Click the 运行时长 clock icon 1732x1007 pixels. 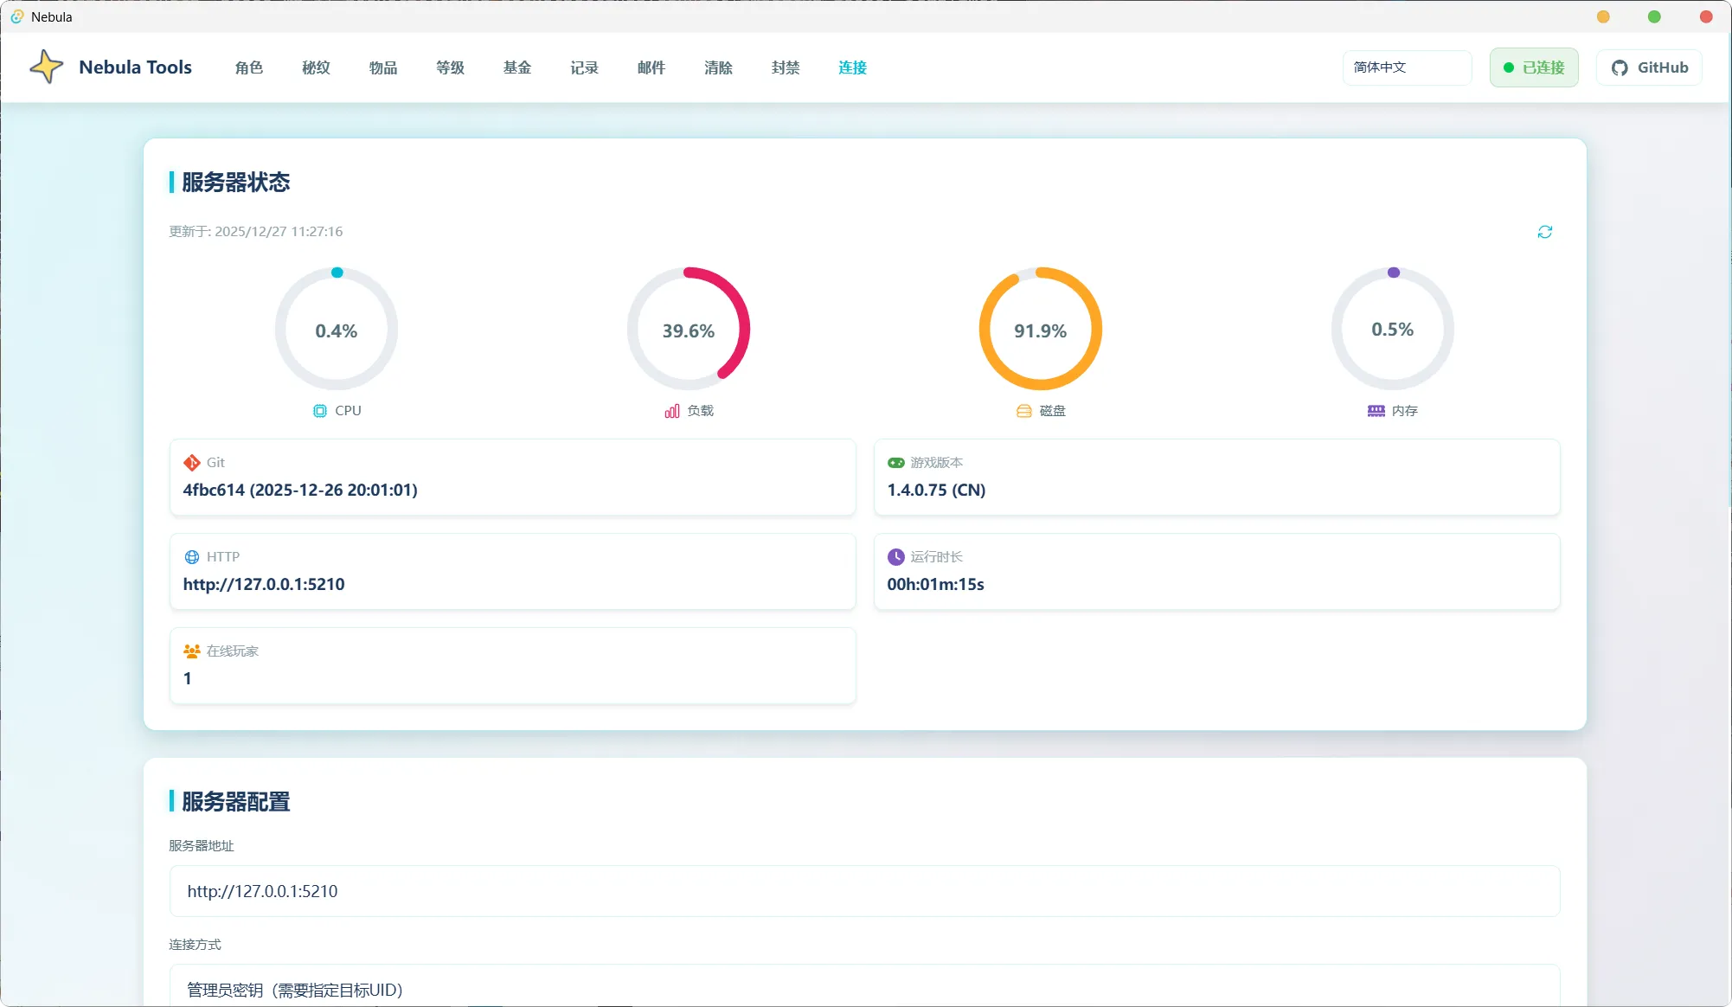(895, 557)
